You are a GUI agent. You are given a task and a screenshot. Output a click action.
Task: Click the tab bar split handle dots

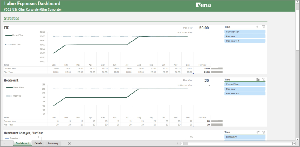pyautogui.click(x=177, y=144)
